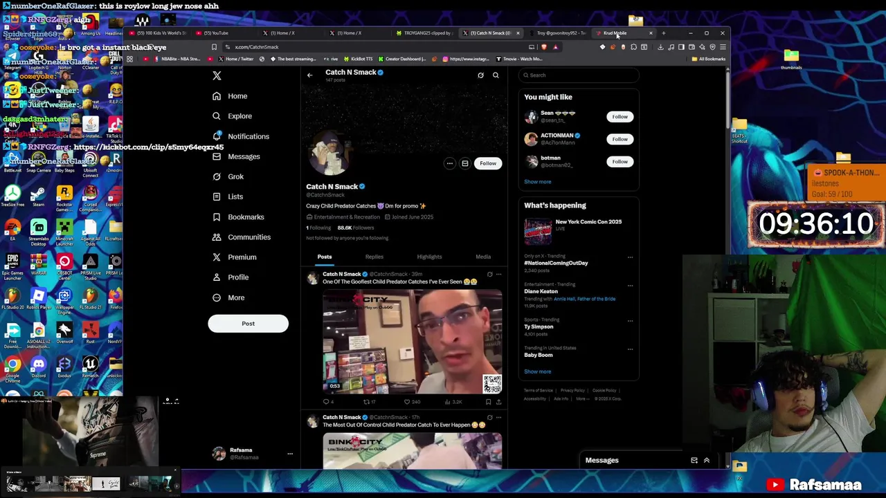The height and width of the screenshot is (498, 886).
Task: Open Lists in the X sidebar
Action: click(228, 196)
